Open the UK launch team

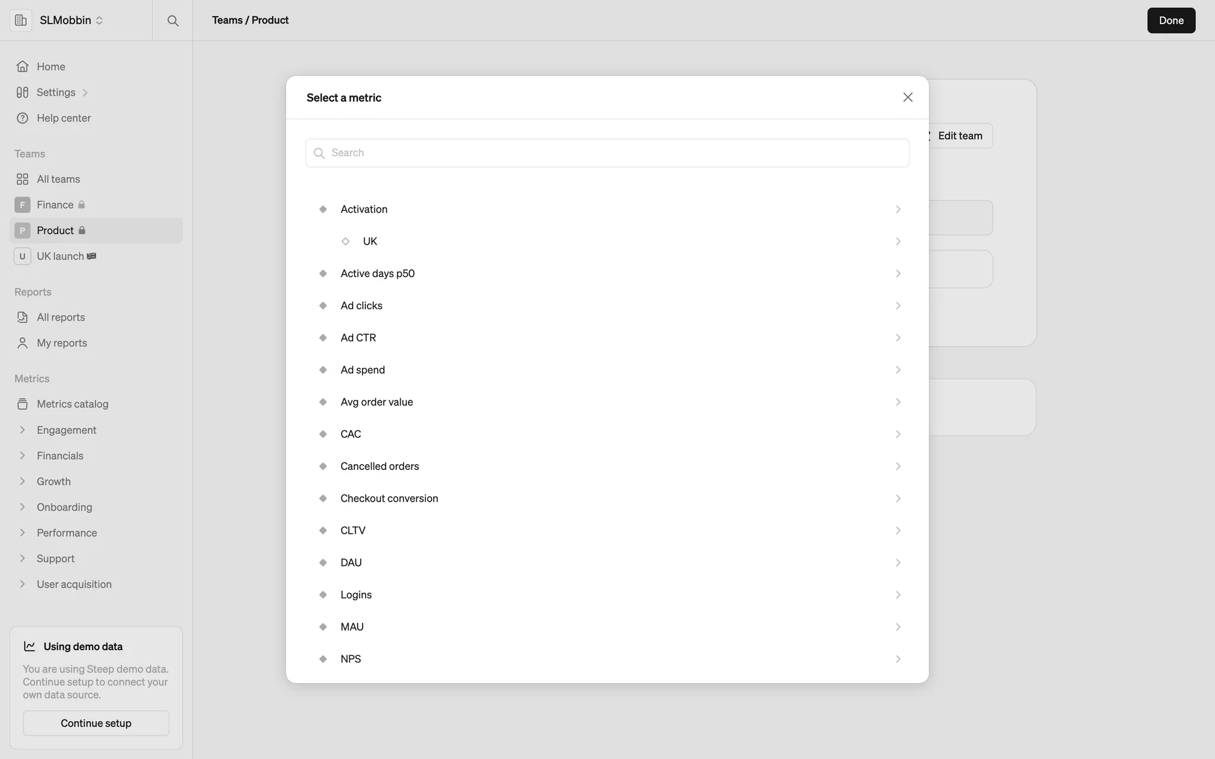click(60, 256)
